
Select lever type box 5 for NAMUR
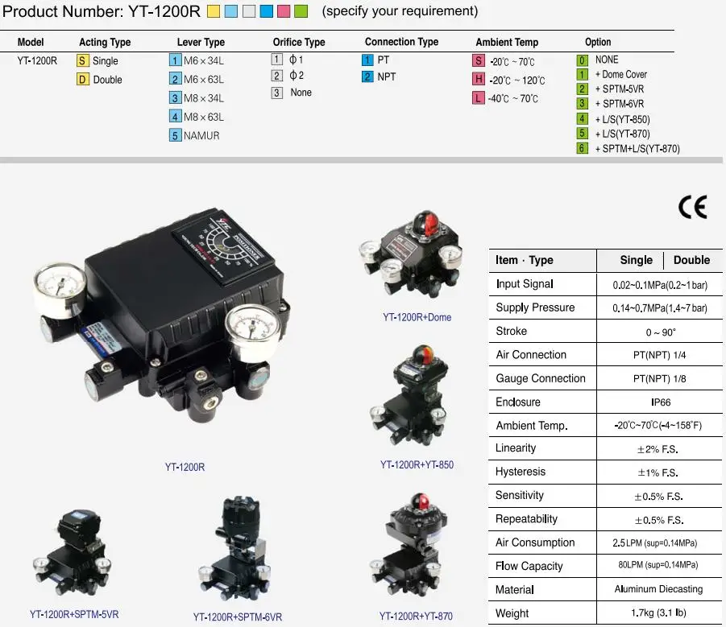click(x=175, y=135)
